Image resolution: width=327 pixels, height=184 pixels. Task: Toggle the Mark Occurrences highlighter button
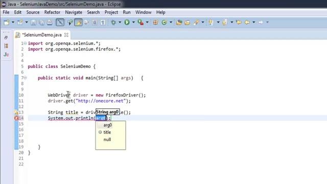(78, 22)
